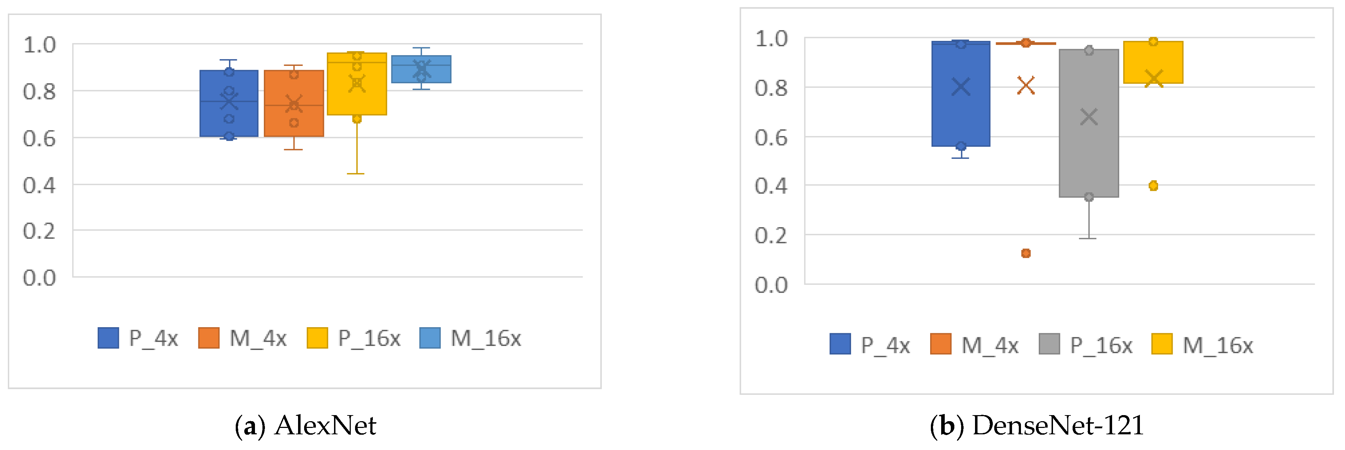Click the orange M_4x legend swatch in AlexNet chart
Viewport: 1345px width, 450px height.
point(209,338)
